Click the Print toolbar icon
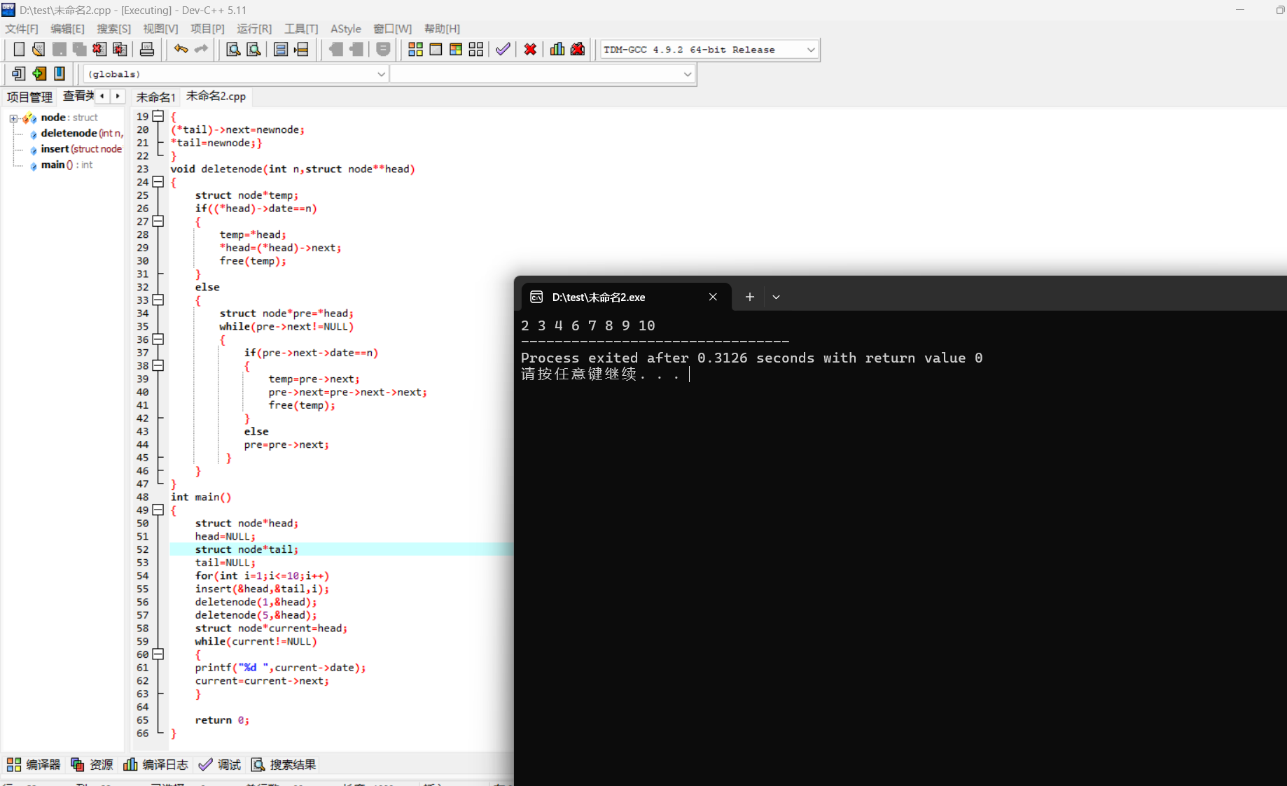This screenshot has height=786, width=1287. click(x=147, y=49)
